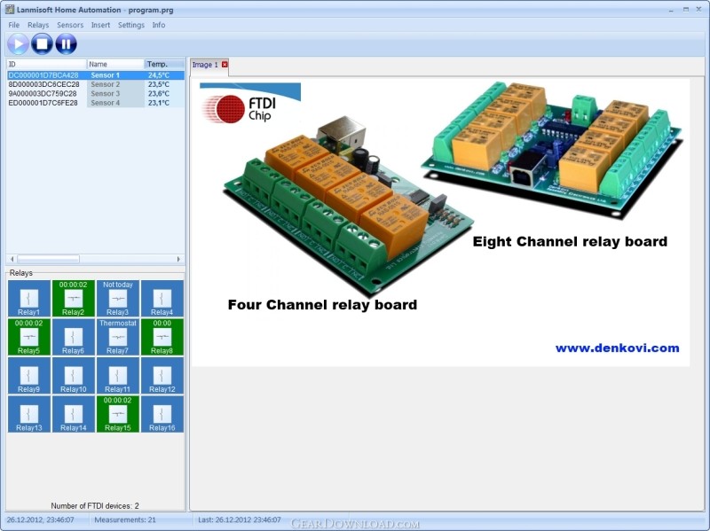Select sensor row 9A000003DC759C28
Image resolution: width=710 pixels, height=531 pixels.
tap(96, 94)
